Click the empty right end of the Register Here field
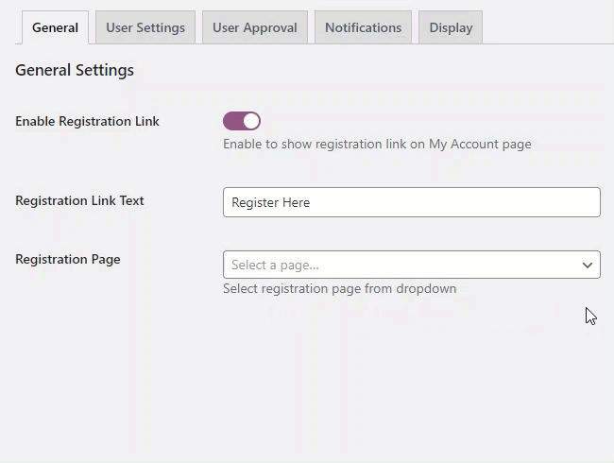The height and width of the screenshot is (463, 614). pyautogui.click(x=567, y=202)
